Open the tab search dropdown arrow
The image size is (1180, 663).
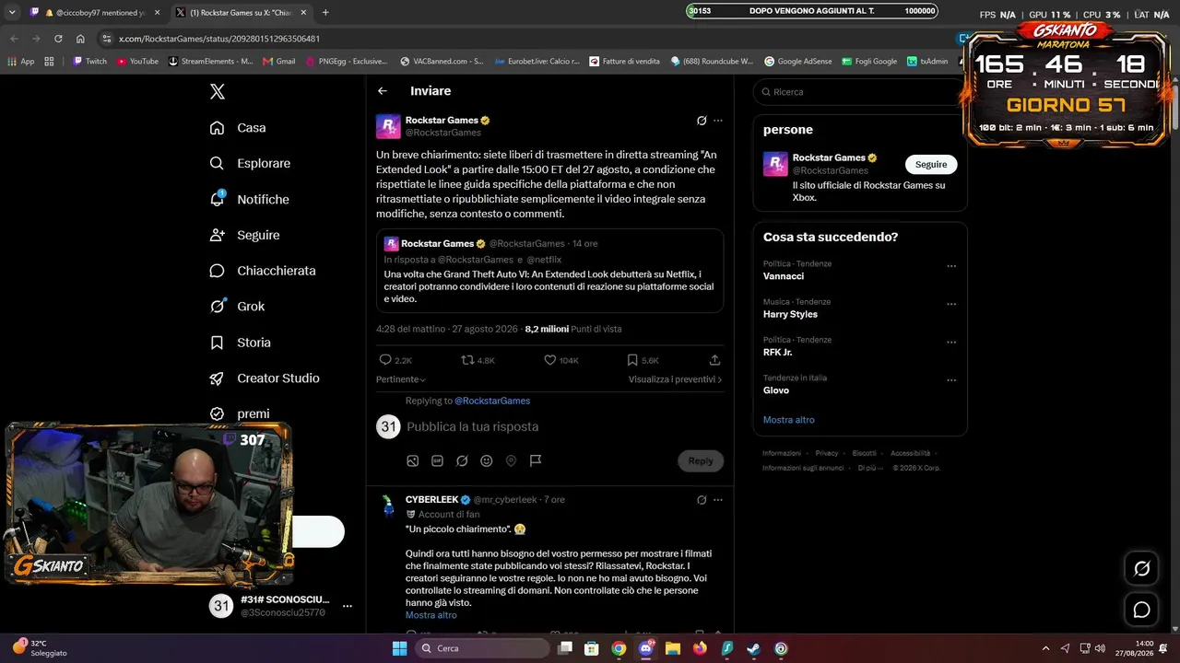coord(13,13)
